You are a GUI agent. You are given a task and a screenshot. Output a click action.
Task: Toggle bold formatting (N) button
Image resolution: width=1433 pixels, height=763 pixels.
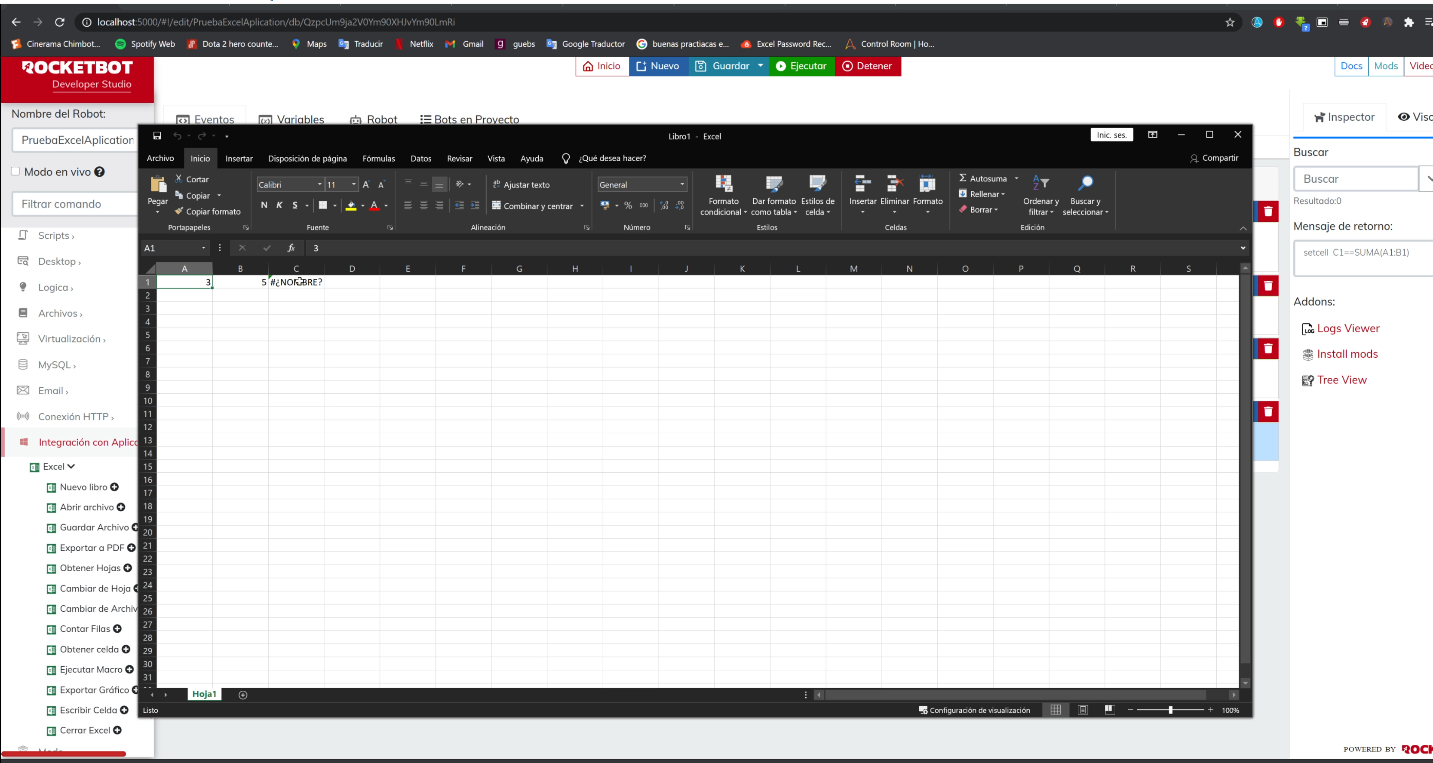[x=264, y=205]
